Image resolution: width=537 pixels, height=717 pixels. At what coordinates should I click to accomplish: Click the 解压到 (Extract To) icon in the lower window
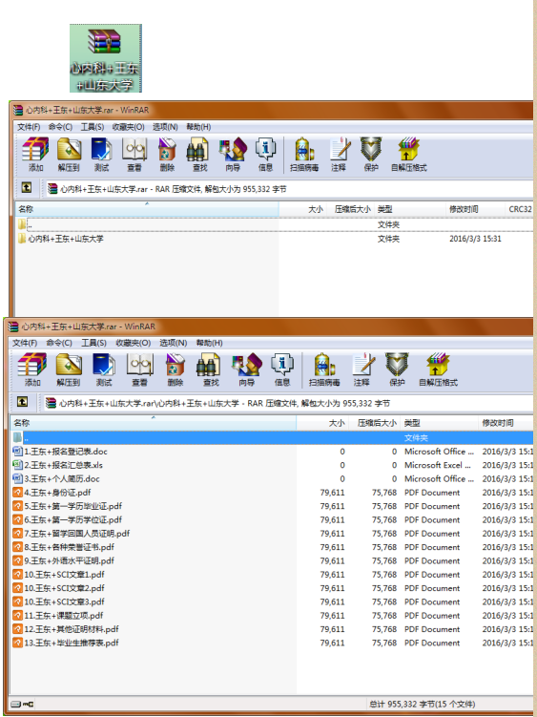coord(69,369)
